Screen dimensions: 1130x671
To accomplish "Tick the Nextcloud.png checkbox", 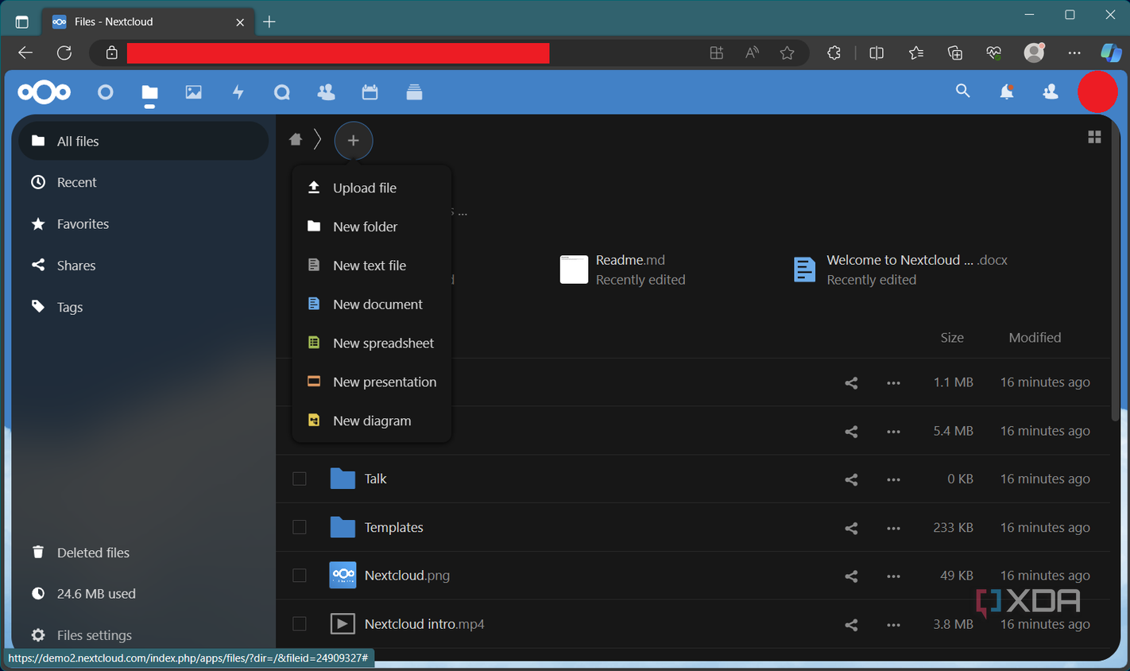I will (x=300, y=576).
